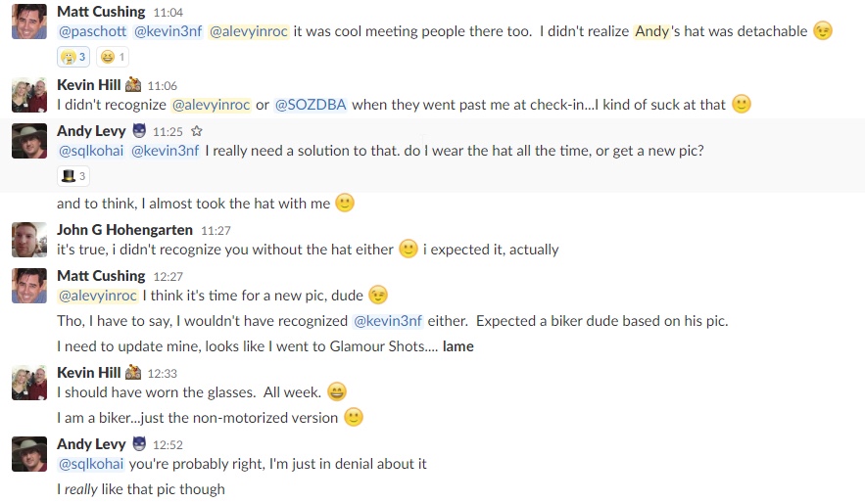Click the @kevin3nf mention in Matt's 12:27 message
The image size is (865, 503).
pyautogui.click(x=388, y=321)
